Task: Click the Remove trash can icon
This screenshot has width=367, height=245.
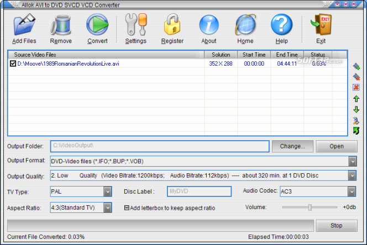Action: point(61,25)
